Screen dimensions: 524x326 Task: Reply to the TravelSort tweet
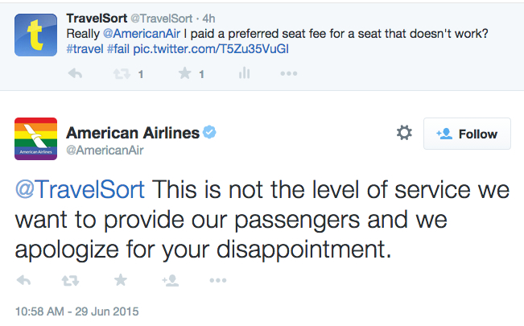[x=75, y=73]
